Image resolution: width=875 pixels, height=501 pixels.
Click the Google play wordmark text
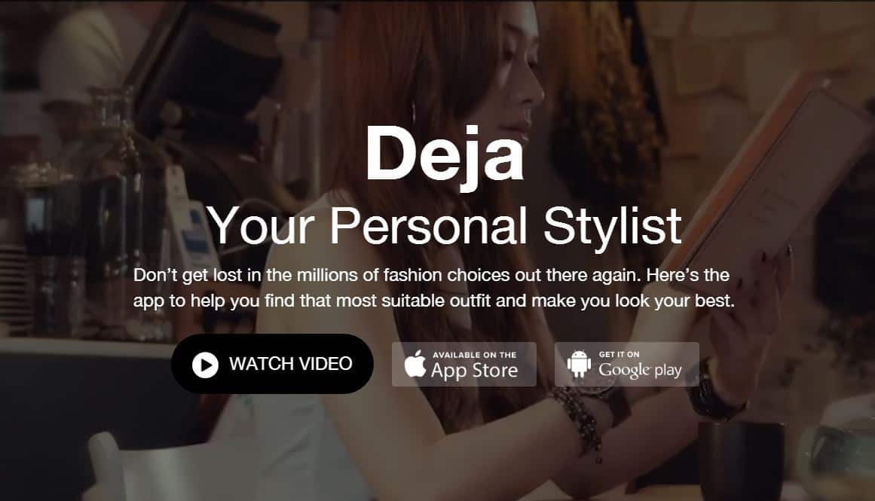(x=640, y=370)
